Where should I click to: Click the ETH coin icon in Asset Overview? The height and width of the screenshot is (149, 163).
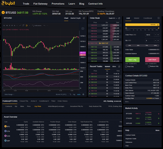[5, 131]
